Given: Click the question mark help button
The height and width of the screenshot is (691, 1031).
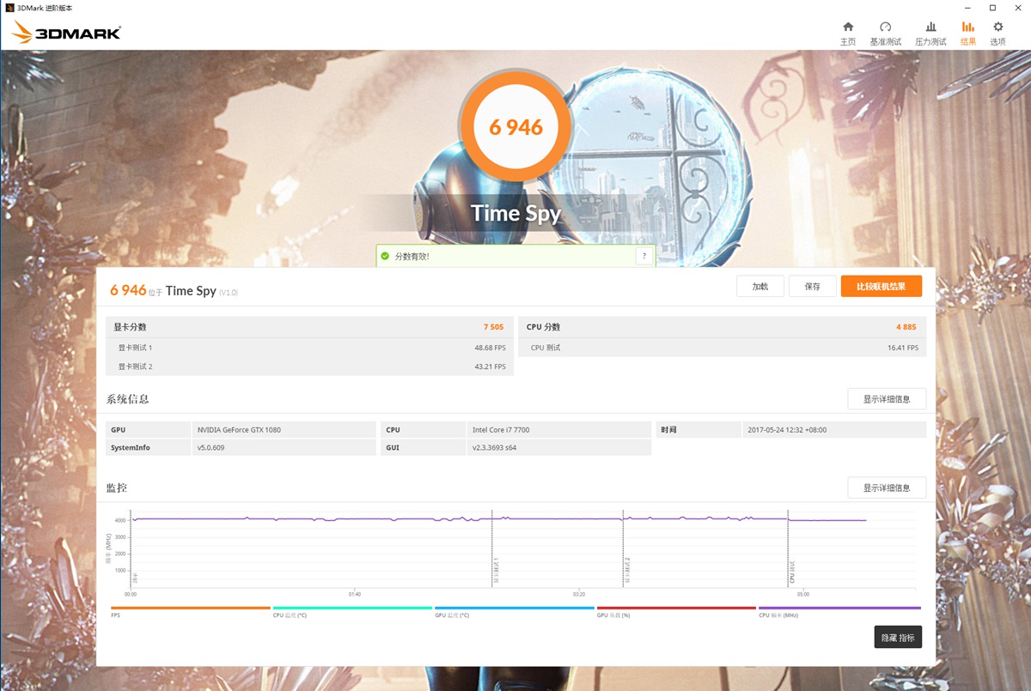Looking at the screenshot, I should 644,256.
